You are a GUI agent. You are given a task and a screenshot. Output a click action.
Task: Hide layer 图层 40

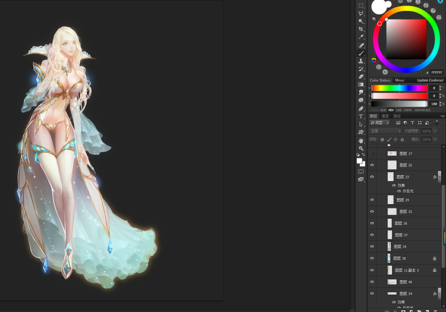click(x=372, y=282)
